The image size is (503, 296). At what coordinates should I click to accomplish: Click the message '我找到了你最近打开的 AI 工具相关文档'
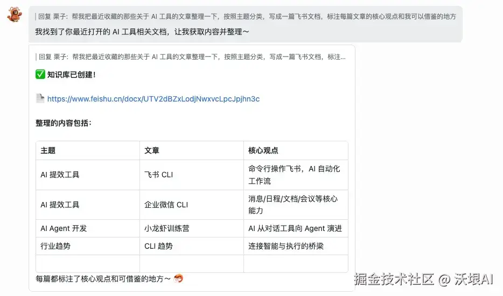[x=142, y=32]
